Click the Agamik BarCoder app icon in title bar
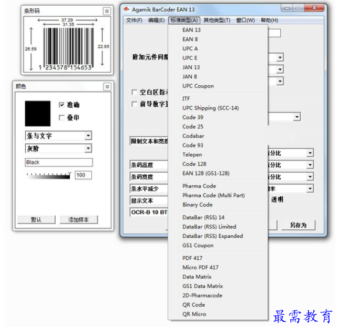The width and height of the screenshot is (337, 333). coord(126,9)
